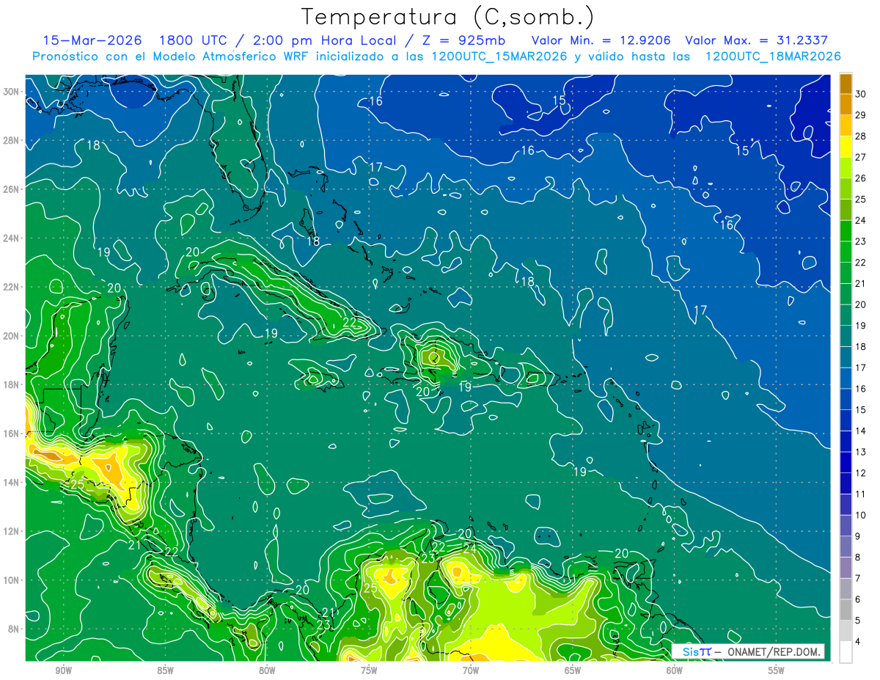Click contour label '17' east of Florida
This screenshot has width=880, height=680.
(x=376, y=167)
